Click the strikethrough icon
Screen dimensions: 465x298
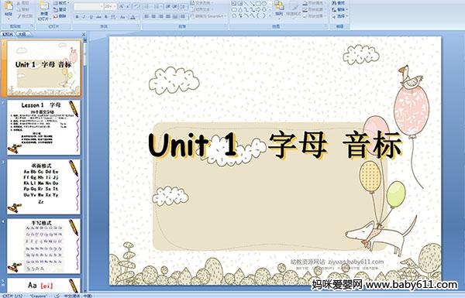coord(98,17)
